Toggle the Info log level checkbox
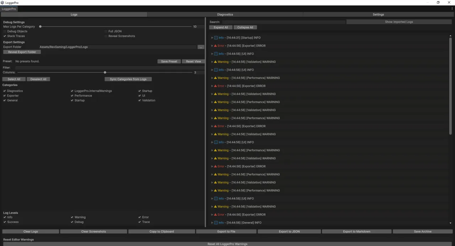 pos(5,217)
